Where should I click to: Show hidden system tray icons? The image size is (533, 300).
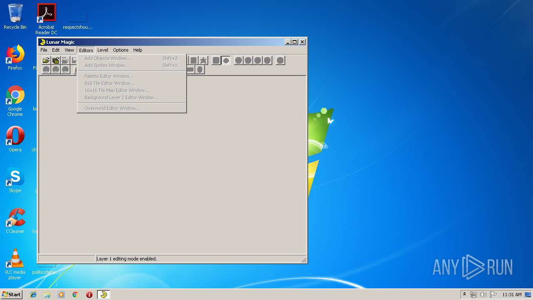(x=464, y=295)
